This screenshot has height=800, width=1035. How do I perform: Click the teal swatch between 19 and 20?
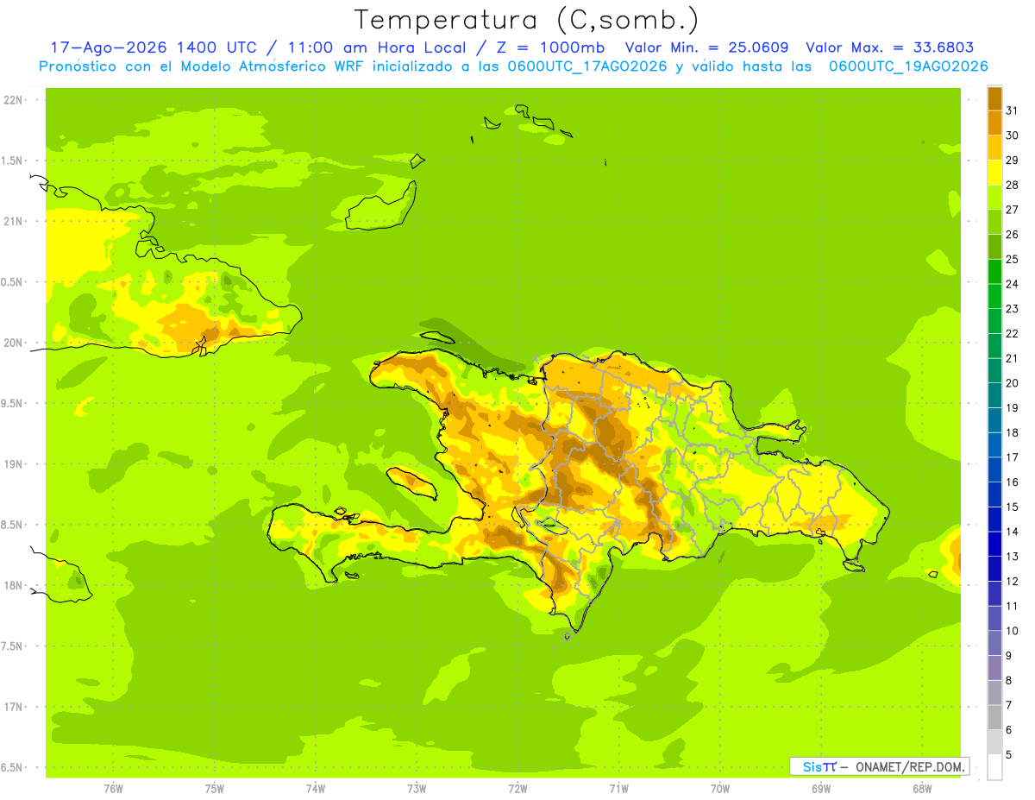(994, 395)
